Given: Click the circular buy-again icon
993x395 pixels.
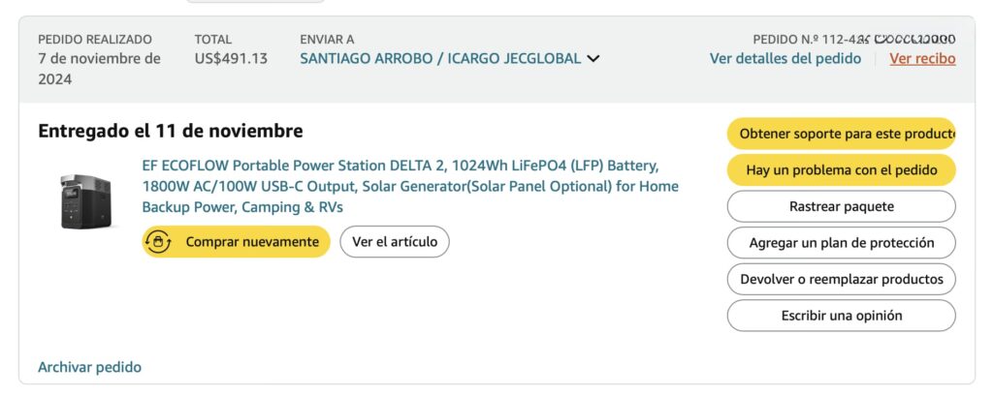Looking at the screenshot, I should click(158, 241).
